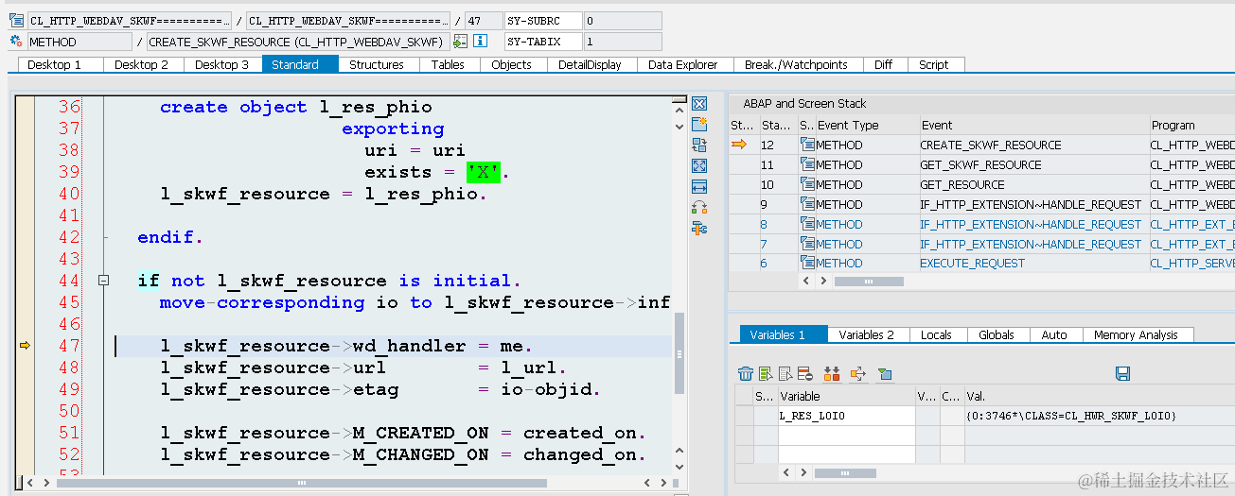The width and height of the screenshot is (1235, 496).
Task: Click the left scroll arrow under stack table
Action: coord(806,281)
